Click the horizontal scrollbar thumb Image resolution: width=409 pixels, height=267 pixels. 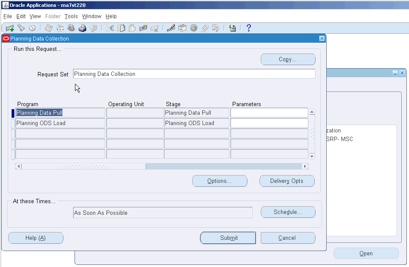point(84,166)
